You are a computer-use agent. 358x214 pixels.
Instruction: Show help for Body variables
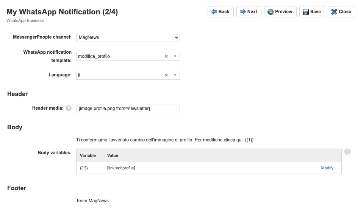[x=347, y=152]
